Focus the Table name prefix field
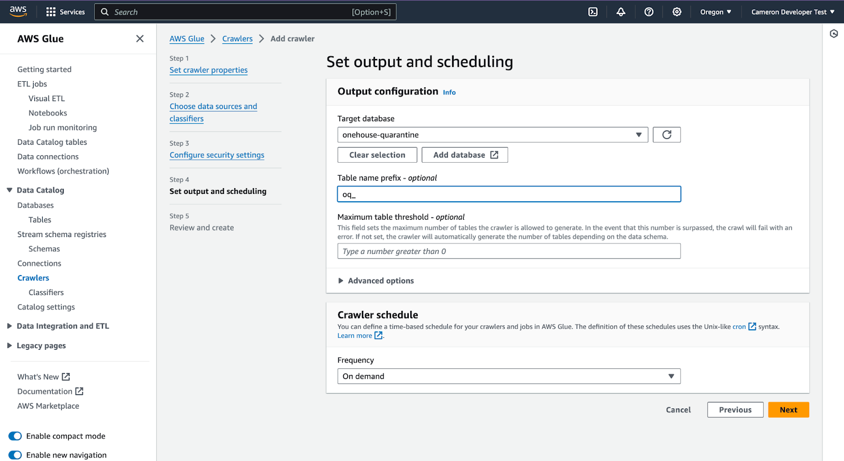Viewport: 844px width, 461px height. point(509,194)
